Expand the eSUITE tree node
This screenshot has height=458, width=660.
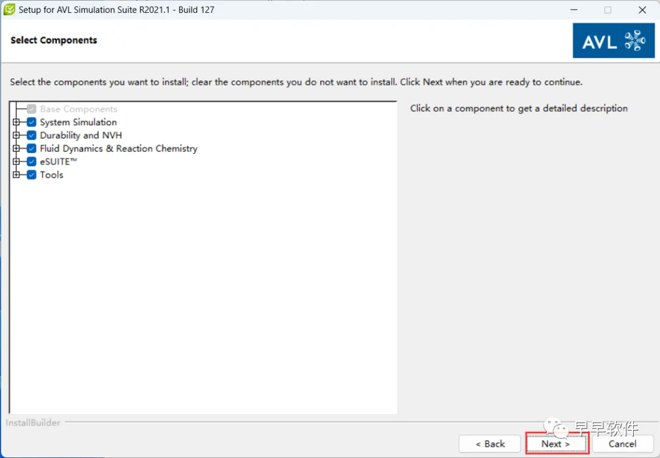coord(16,161)
